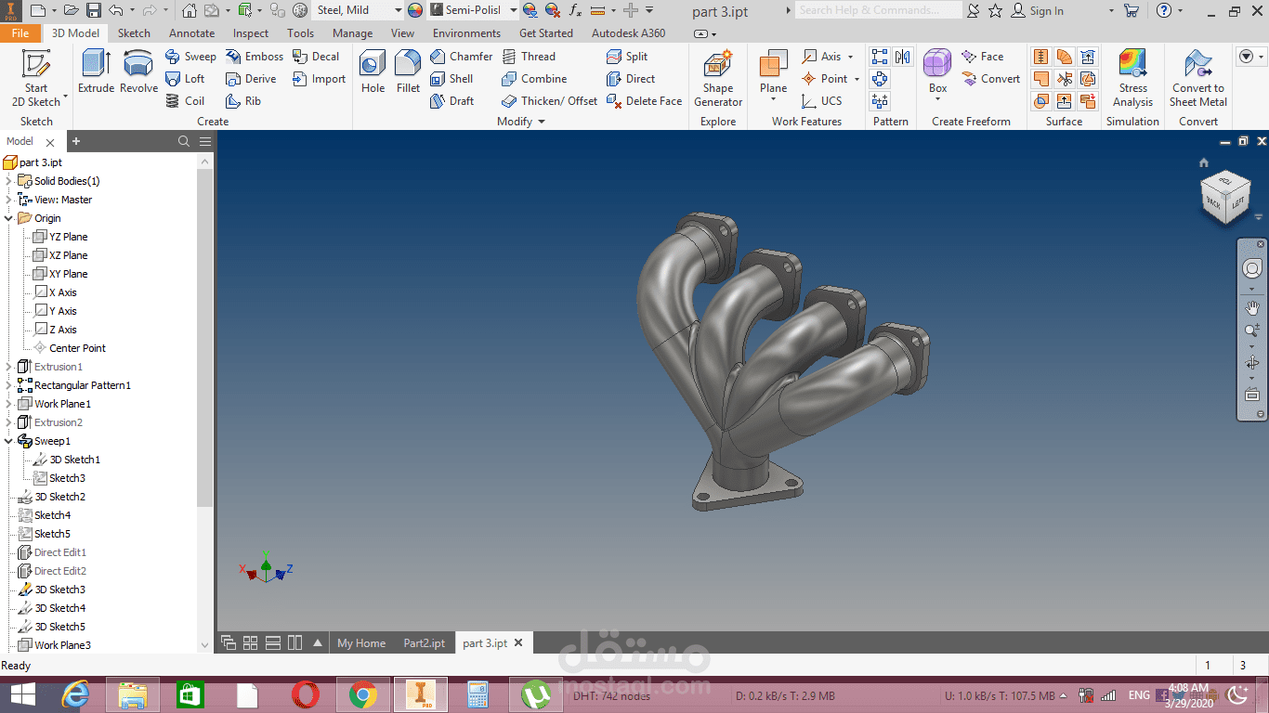Collapse the Origin folder in the model tree
Image resolution: width=1269 pixels, height=713 pixels.
point(7,217)
